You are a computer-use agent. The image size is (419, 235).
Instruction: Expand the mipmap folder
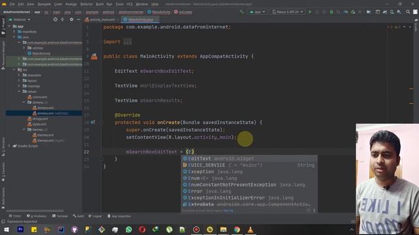(19, 86)
